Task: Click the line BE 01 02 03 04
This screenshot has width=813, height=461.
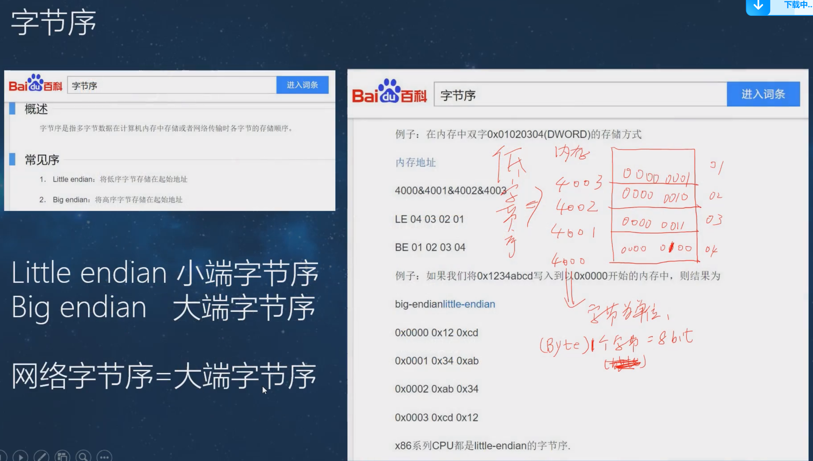Action: [x=430, y=247]
